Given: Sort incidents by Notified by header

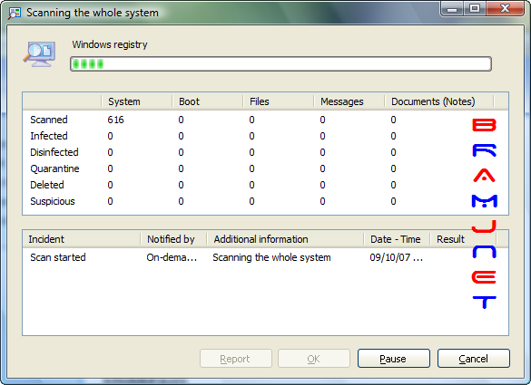Looking at the screenshot, I should click(173, 239).
